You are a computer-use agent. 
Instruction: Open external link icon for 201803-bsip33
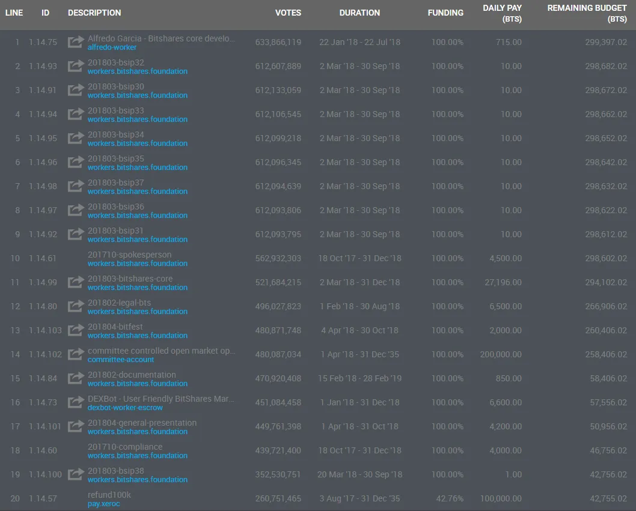pyautogui.click(x=76, y=114)
